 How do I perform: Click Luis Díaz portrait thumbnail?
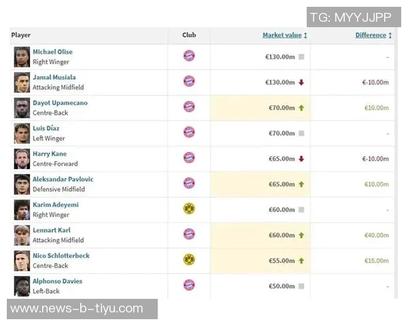point(22,133)
